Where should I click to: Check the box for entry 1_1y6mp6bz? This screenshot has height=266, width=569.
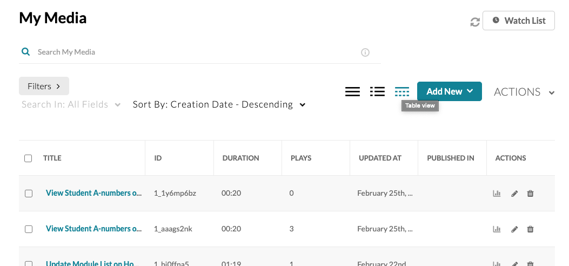pos(29,194)
